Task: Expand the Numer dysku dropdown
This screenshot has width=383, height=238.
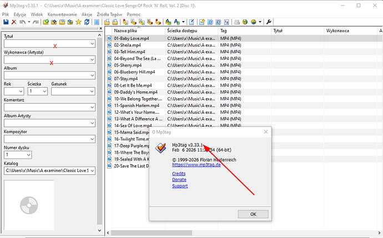Action: (x=28, y=155)
